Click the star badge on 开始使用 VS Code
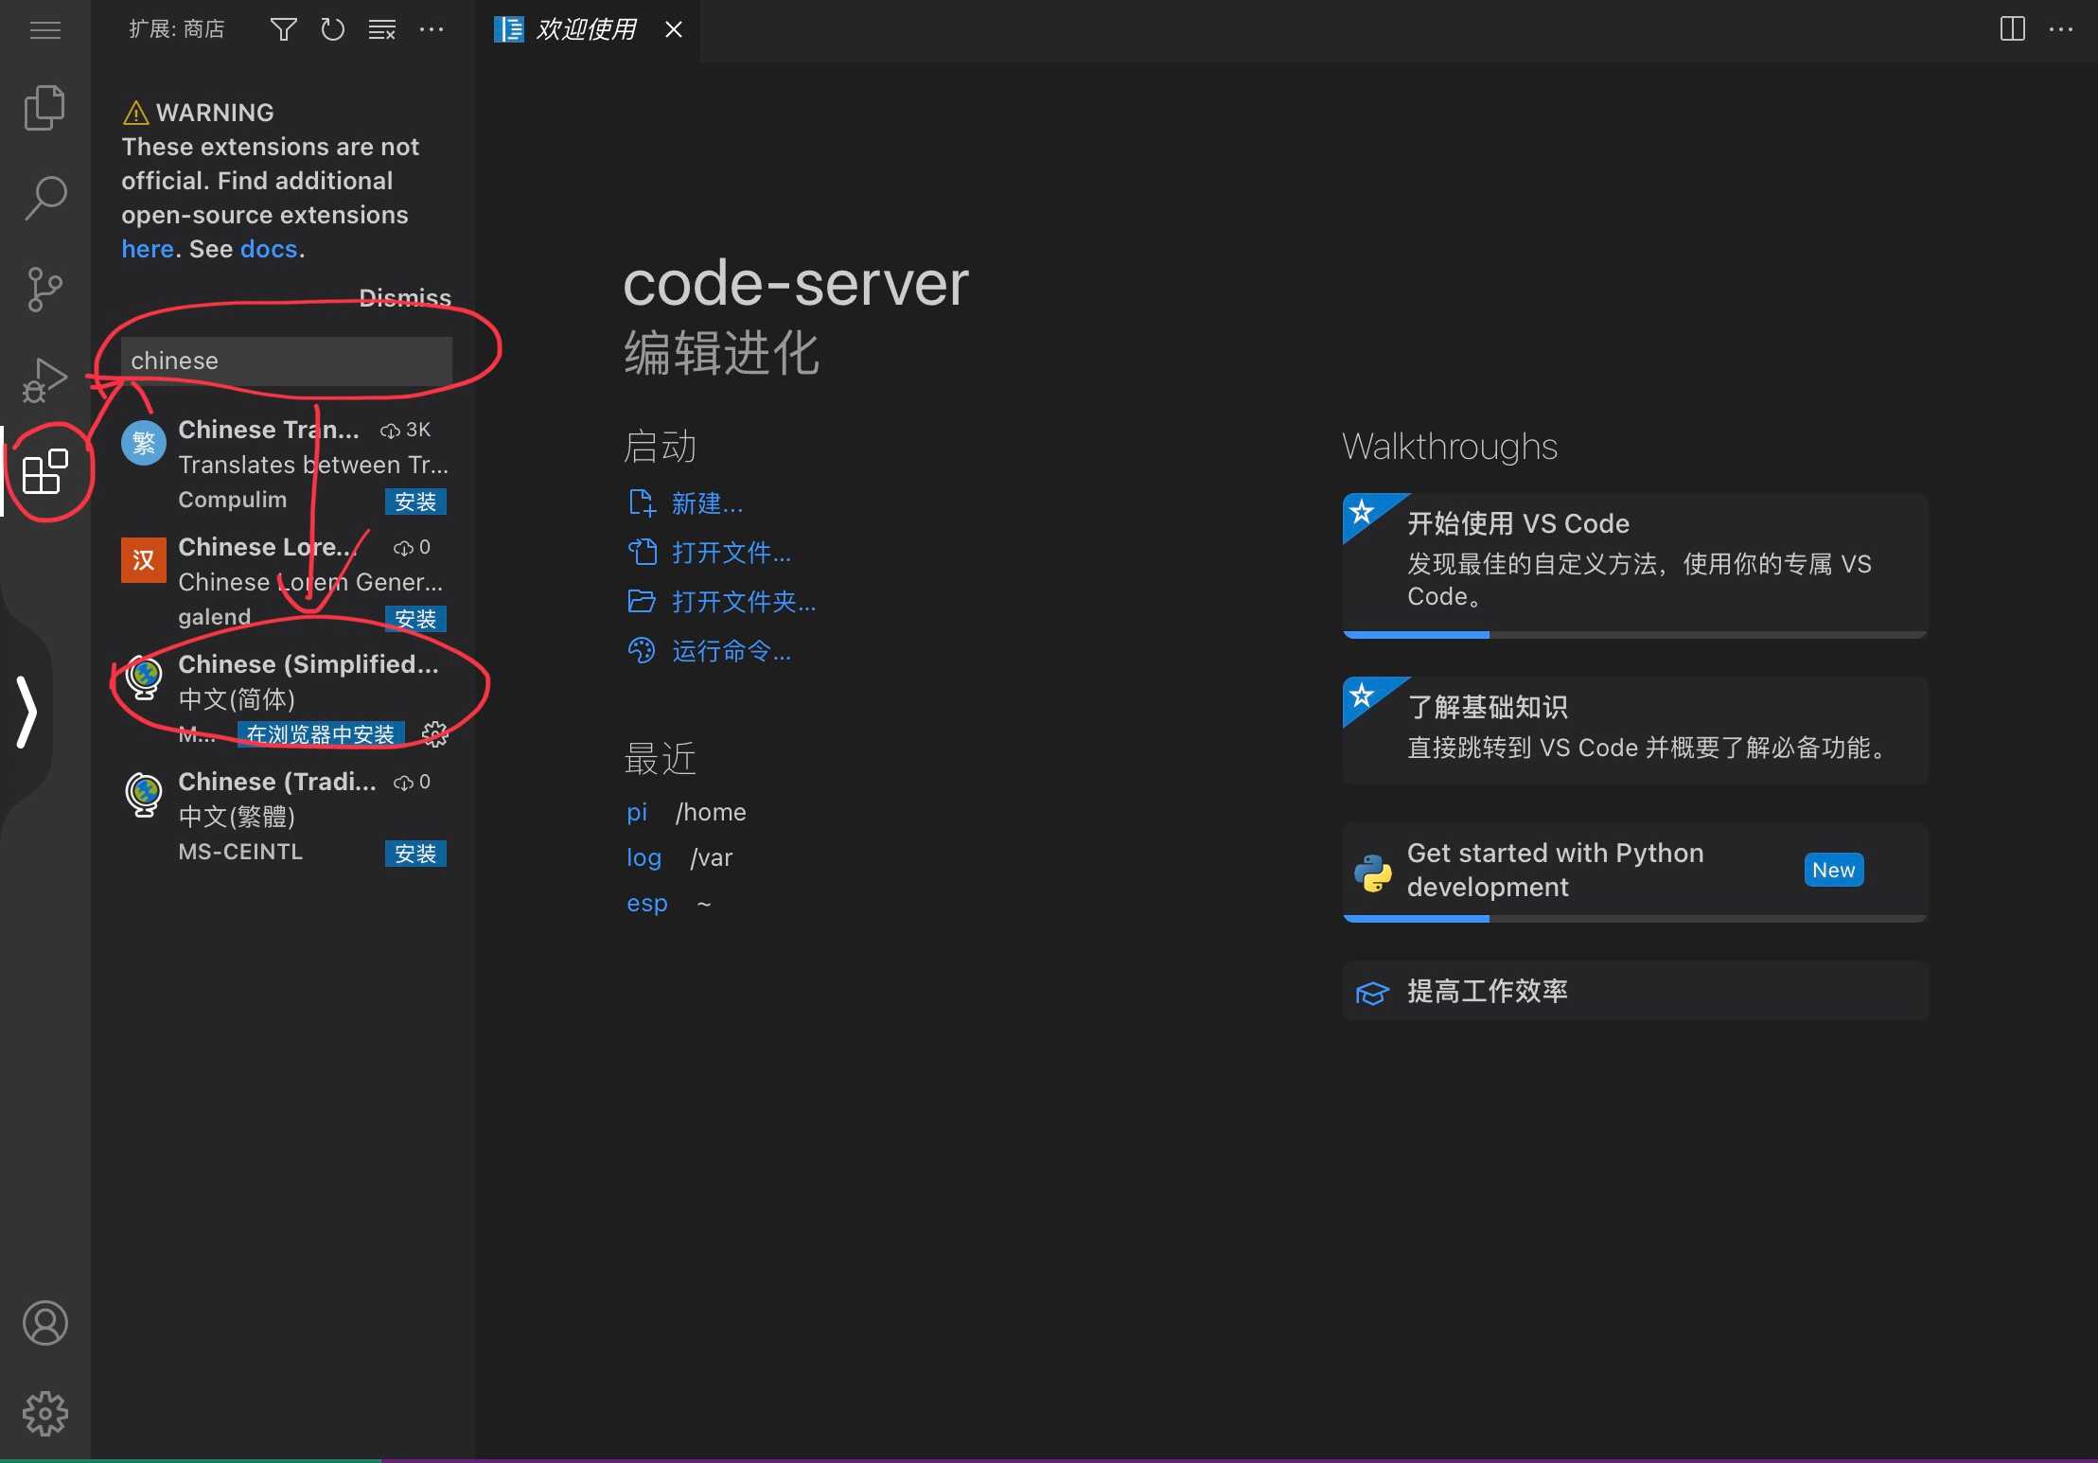2098x1463 pixels. tap(1362, 512)
